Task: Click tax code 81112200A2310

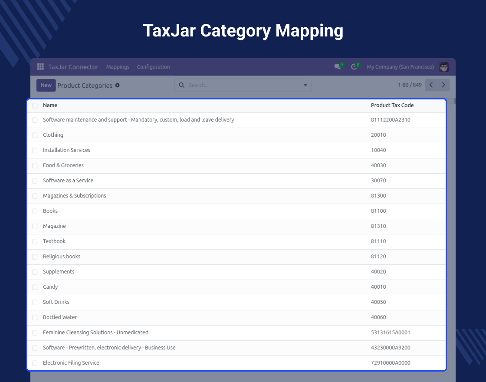Action: [391, 120]
